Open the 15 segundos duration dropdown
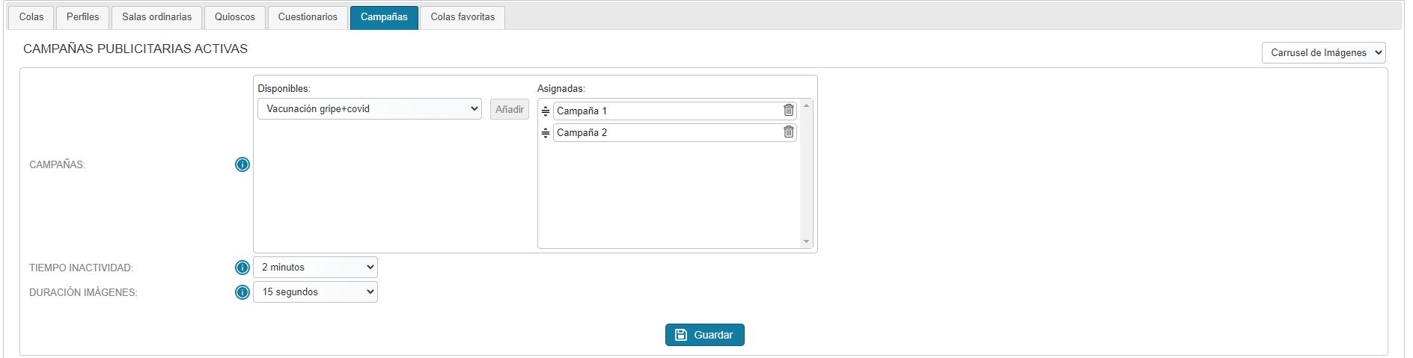1413x358 pixels. (x=316, y=292)
